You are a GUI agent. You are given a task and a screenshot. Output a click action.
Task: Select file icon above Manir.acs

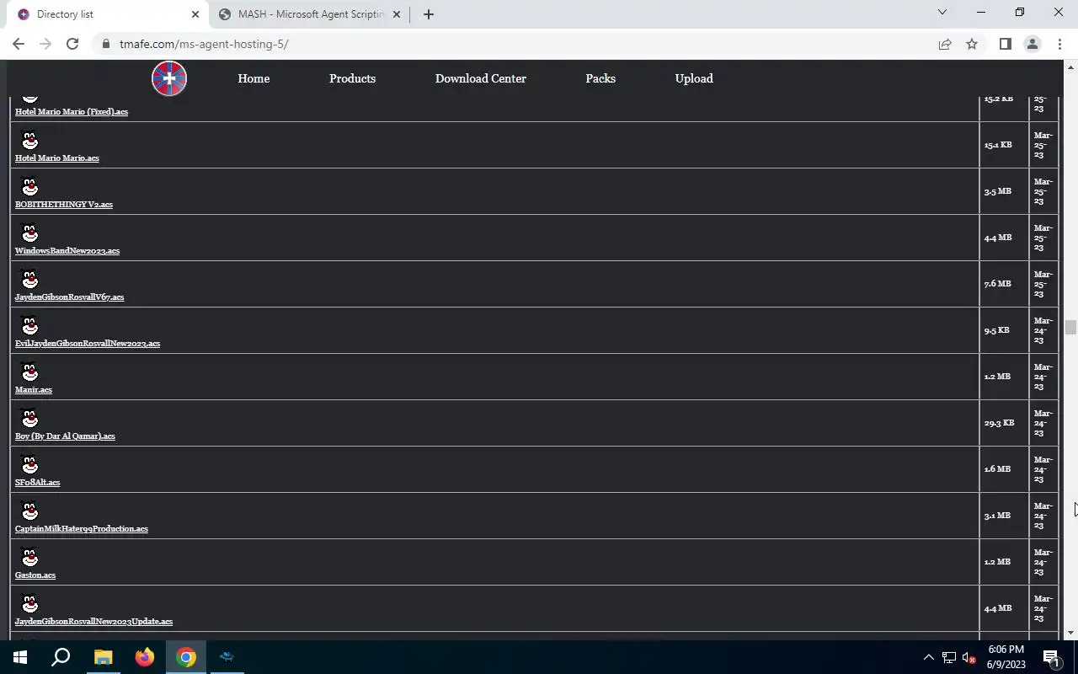(x=29, y=372)
